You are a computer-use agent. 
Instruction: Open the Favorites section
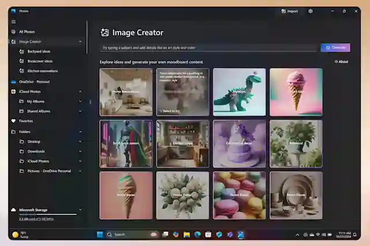pyautogui.click(x=26, y=121)
